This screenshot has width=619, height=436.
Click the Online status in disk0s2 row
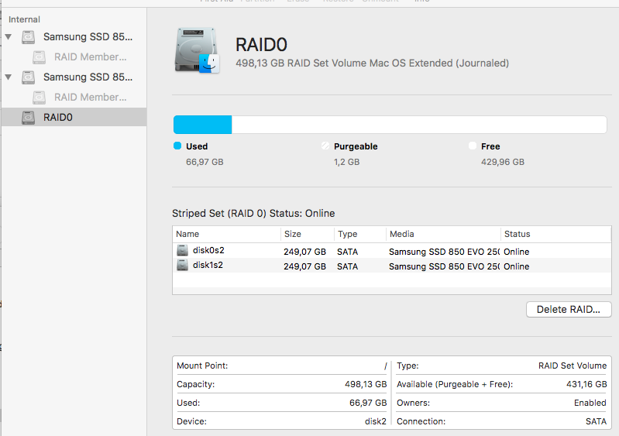coord(517,252)
